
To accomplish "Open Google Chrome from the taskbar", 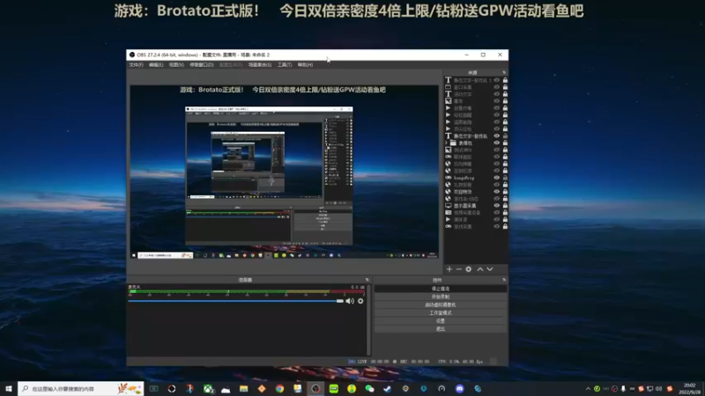I will tap(279, 389).
